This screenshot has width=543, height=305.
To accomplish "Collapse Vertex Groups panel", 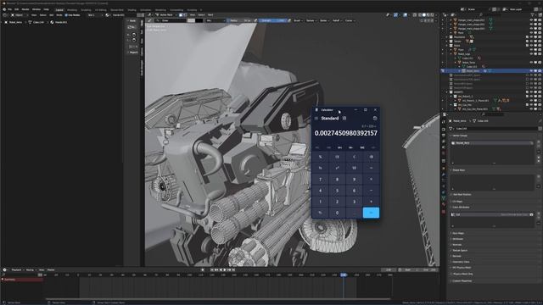I will tap(460, 136).
